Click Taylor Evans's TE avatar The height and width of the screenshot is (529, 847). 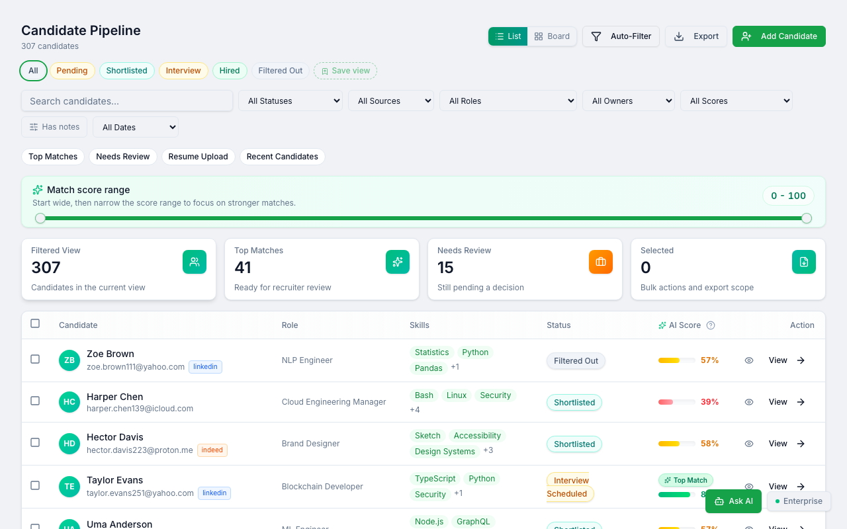(x=69, y=487)
